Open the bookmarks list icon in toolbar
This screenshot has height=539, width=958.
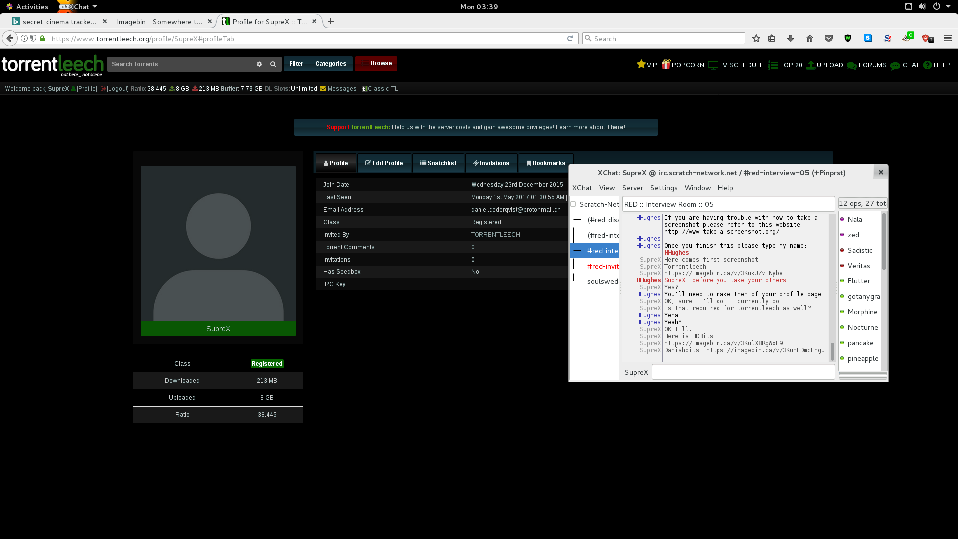(772, 39)
